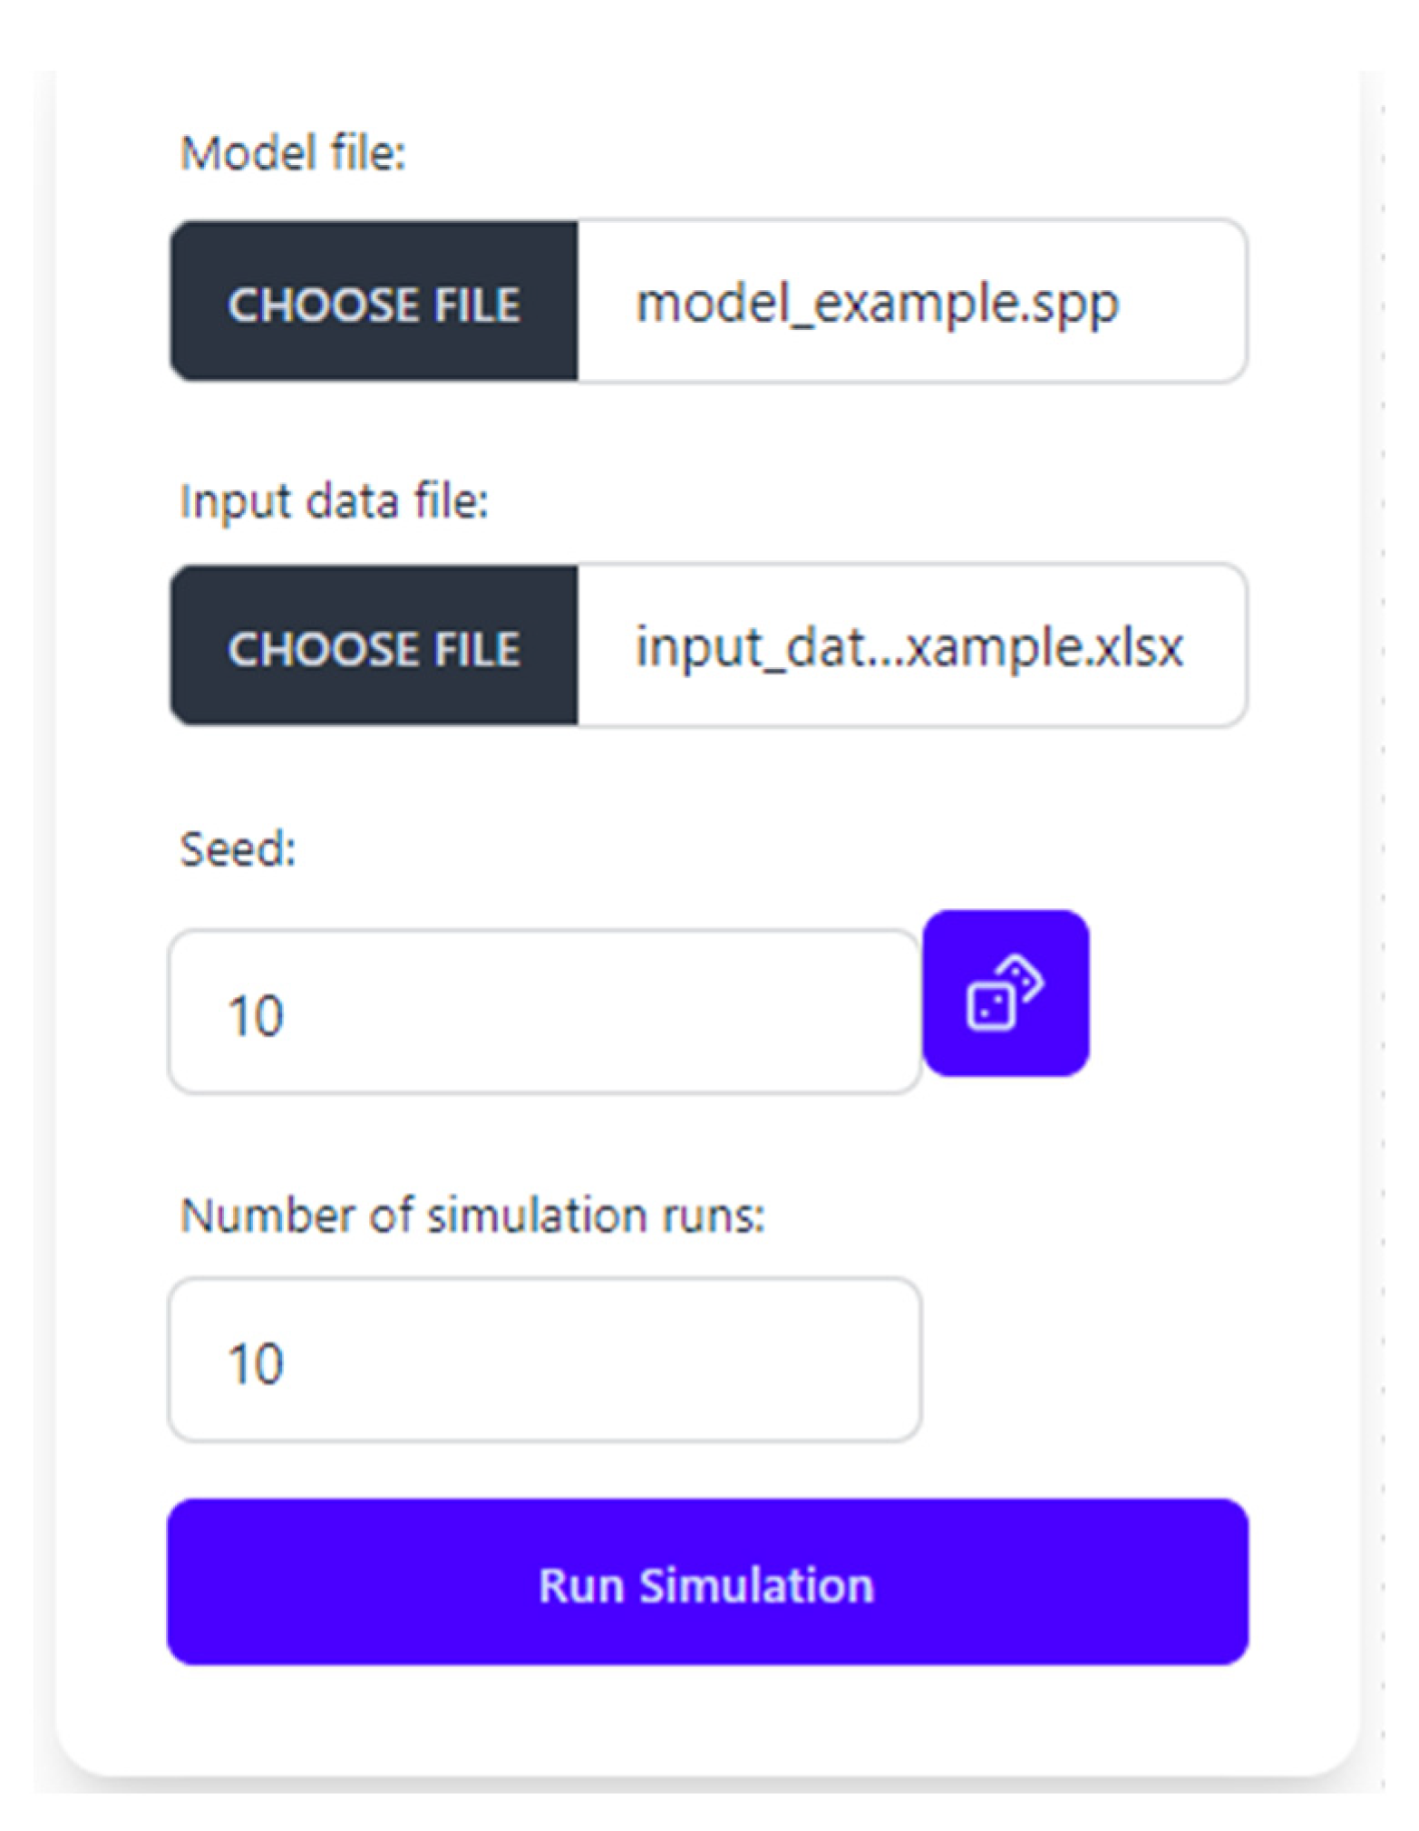Randomize seed using the purple dice button
The image size is (1419, 1831).
[x=1005, y=993]
